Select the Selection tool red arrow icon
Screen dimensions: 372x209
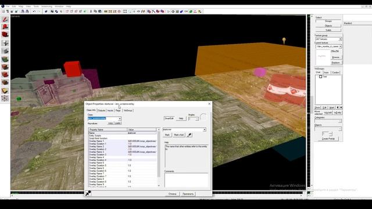(x=5, y=19)
